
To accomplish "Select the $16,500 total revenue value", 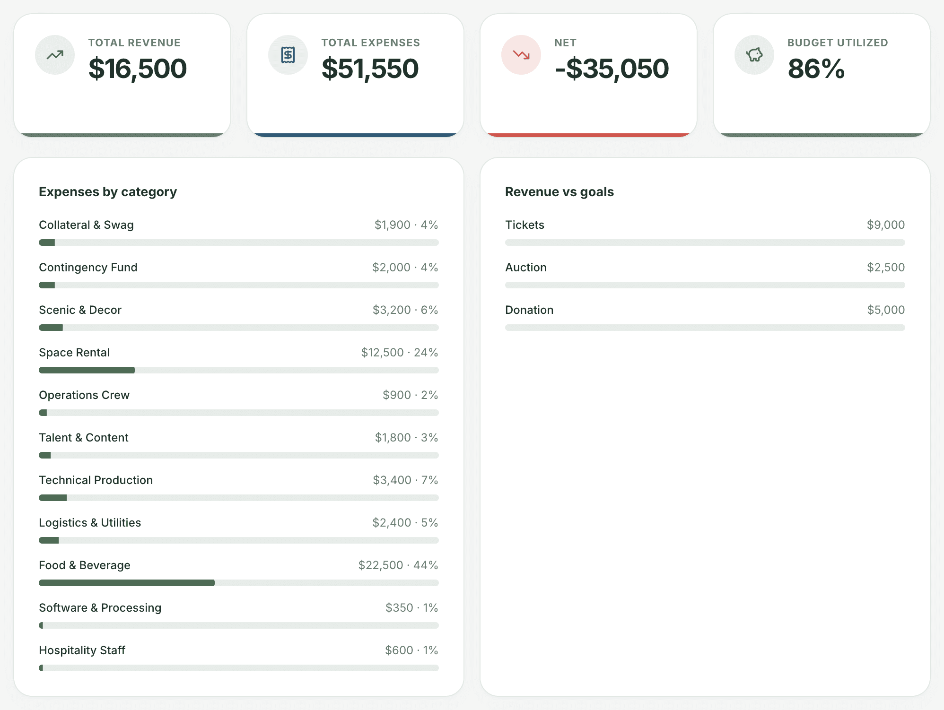I will [138, 69].
